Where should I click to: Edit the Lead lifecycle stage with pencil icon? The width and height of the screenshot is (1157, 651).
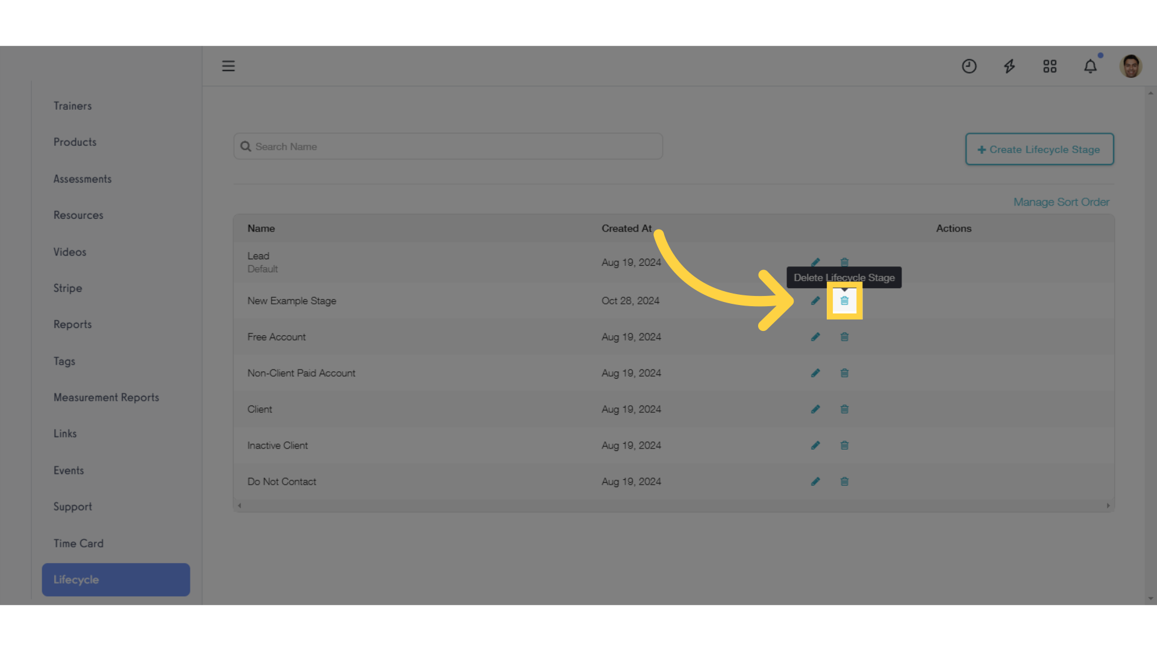click(x=815, y=262)
